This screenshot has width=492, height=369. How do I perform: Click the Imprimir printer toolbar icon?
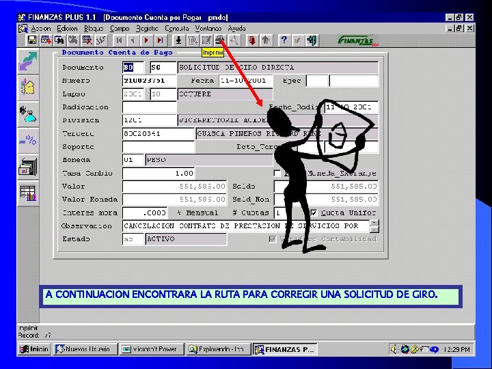coord(219,40)
